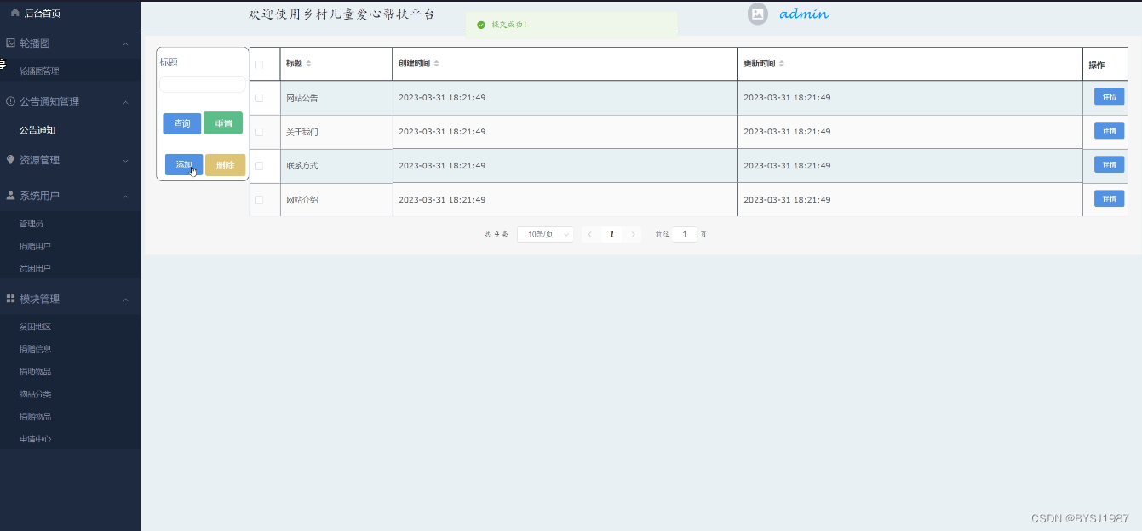Click the blue 添加 button
The image size is (1142, 531).
pos(184,165)
